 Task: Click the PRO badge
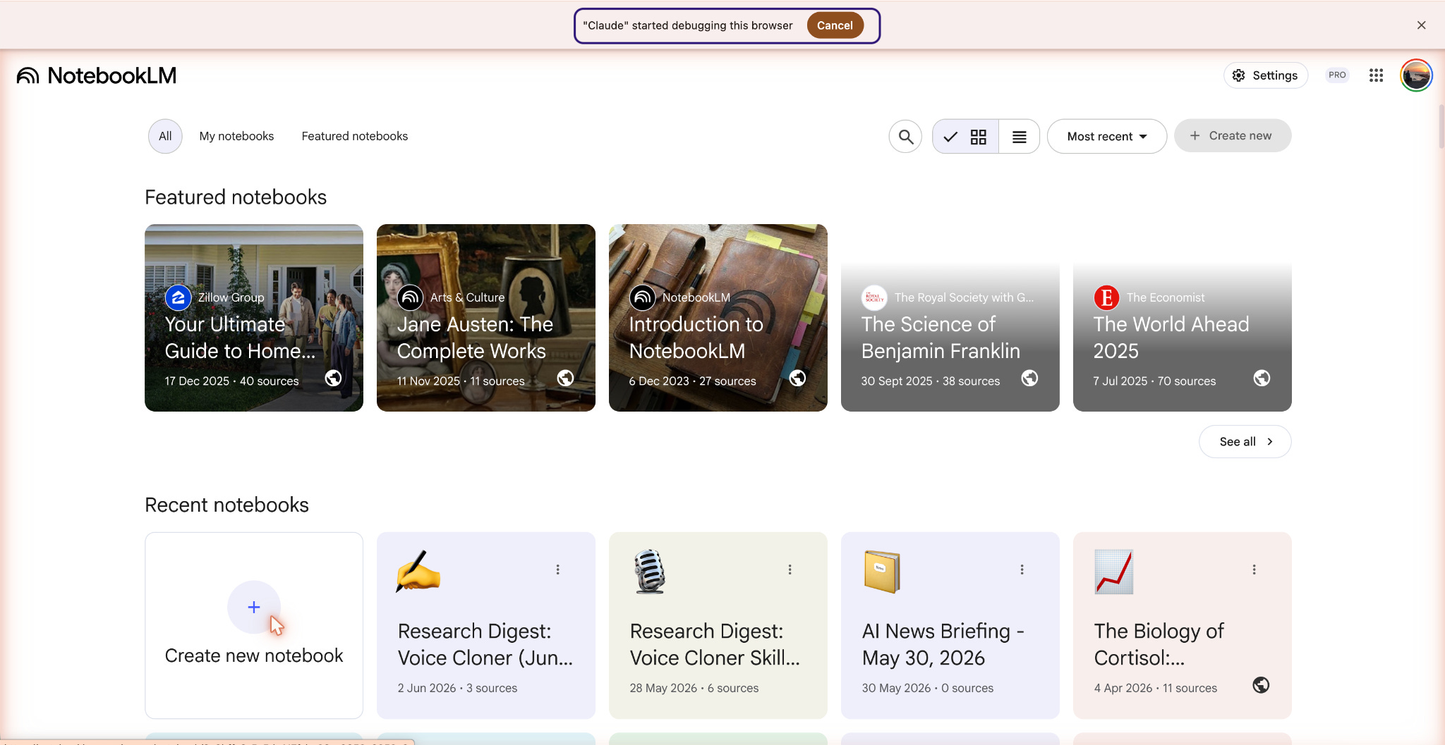[x=1337, y=75]
